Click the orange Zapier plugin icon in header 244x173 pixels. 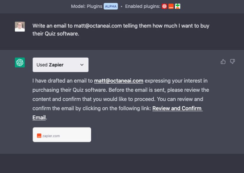point(171,6)
